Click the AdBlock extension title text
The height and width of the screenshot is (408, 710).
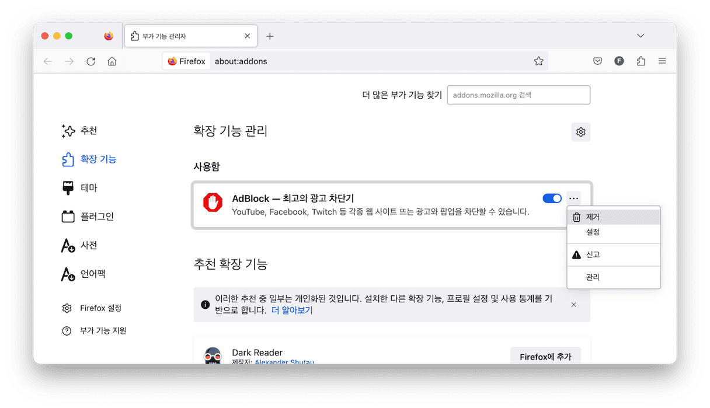[x=293, y=198]
